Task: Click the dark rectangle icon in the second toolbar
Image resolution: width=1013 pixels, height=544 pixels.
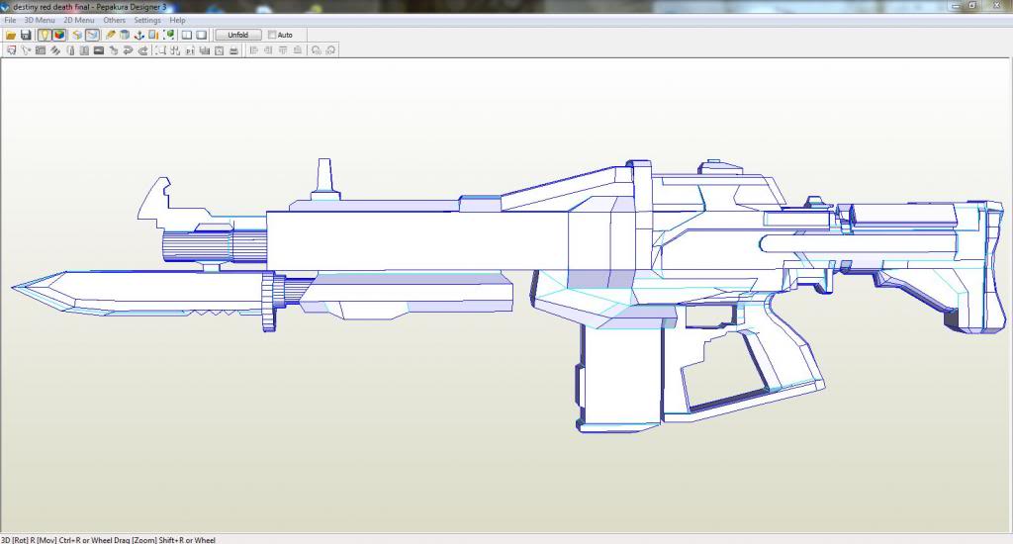Action: point(99,50)
